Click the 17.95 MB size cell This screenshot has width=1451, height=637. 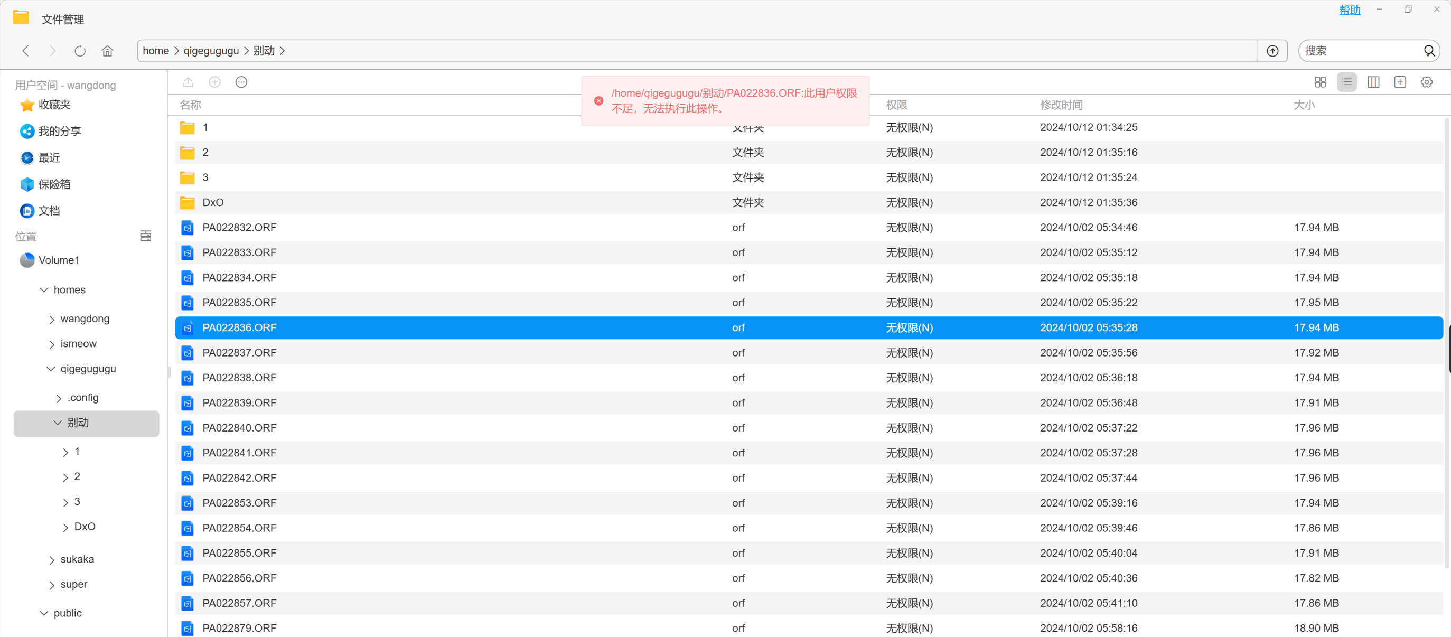tap(1316, 303)
